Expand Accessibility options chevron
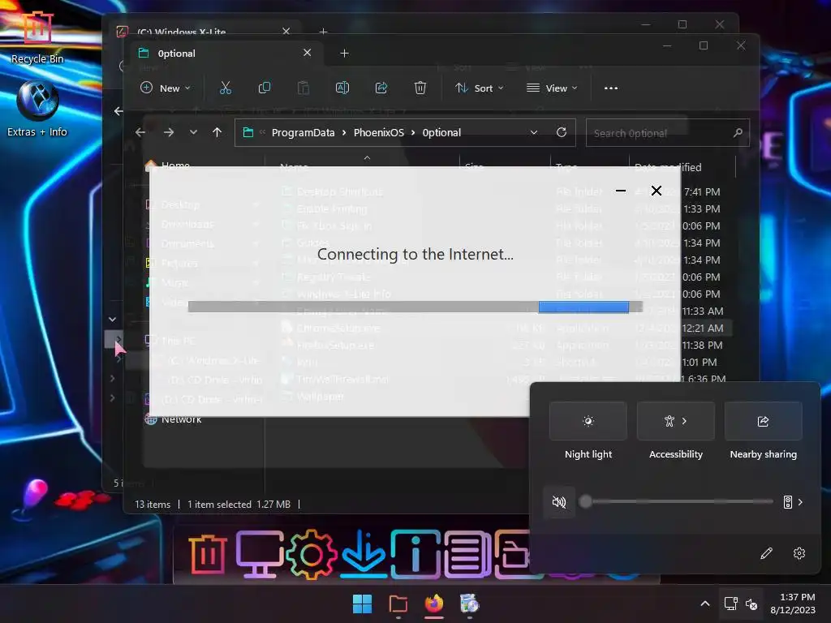831x623 pixels. pos(685,421)
